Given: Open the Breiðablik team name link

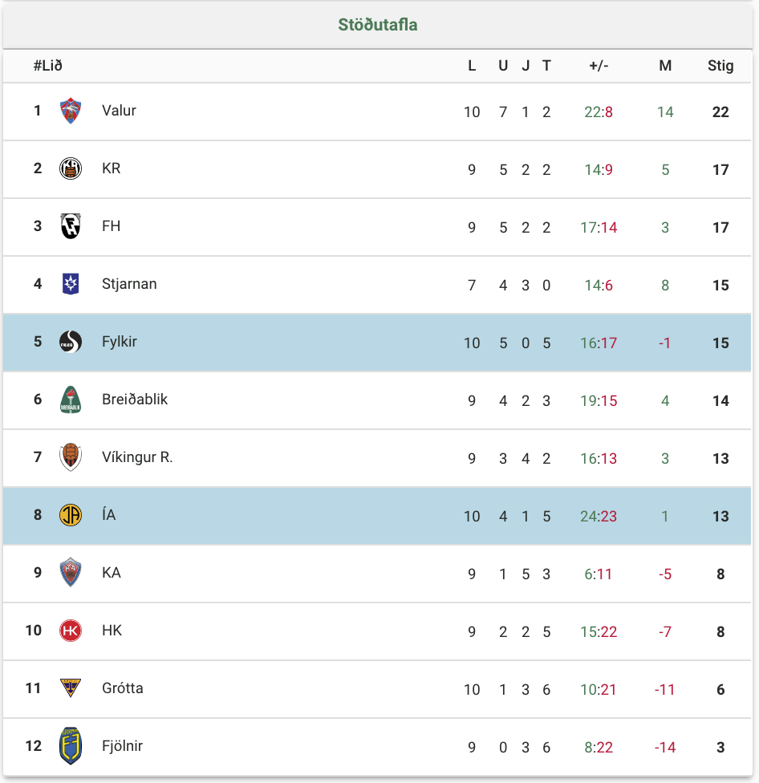Looking at the screenshot, I should coord(135,399).
